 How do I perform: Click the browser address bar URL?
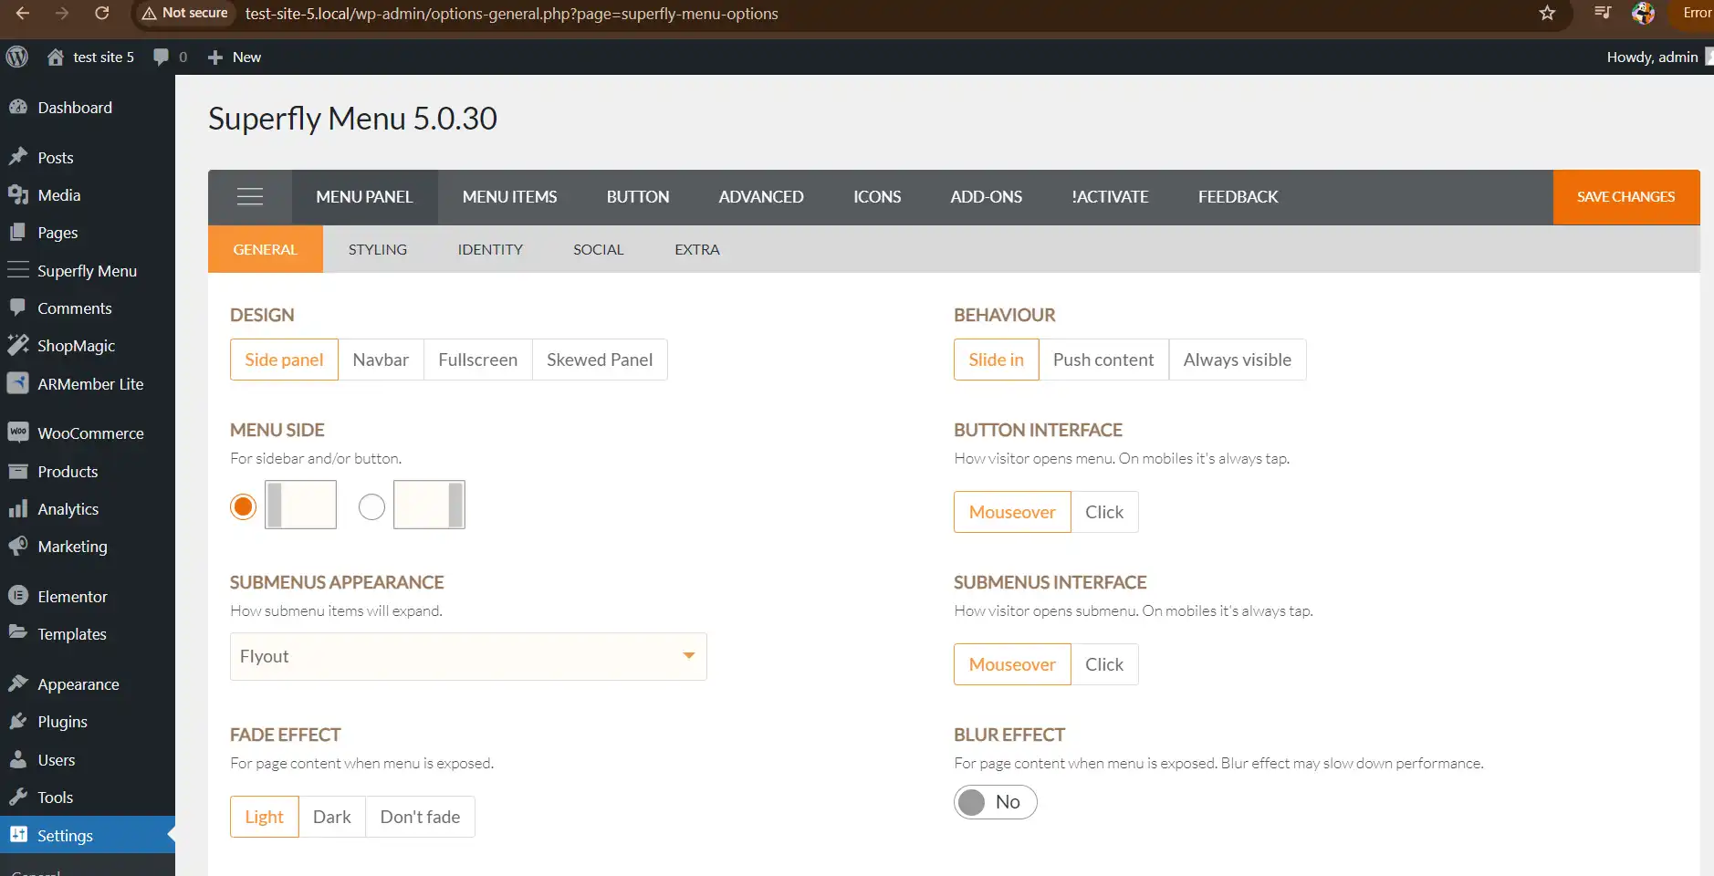pos(512,14)
